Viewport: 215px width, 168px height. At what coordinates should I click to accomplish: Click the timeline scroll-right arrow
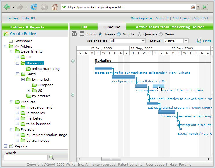(209, 159)
